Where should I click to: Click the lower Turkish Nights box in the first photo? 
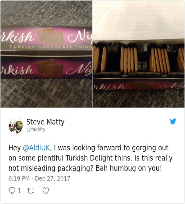46,68
